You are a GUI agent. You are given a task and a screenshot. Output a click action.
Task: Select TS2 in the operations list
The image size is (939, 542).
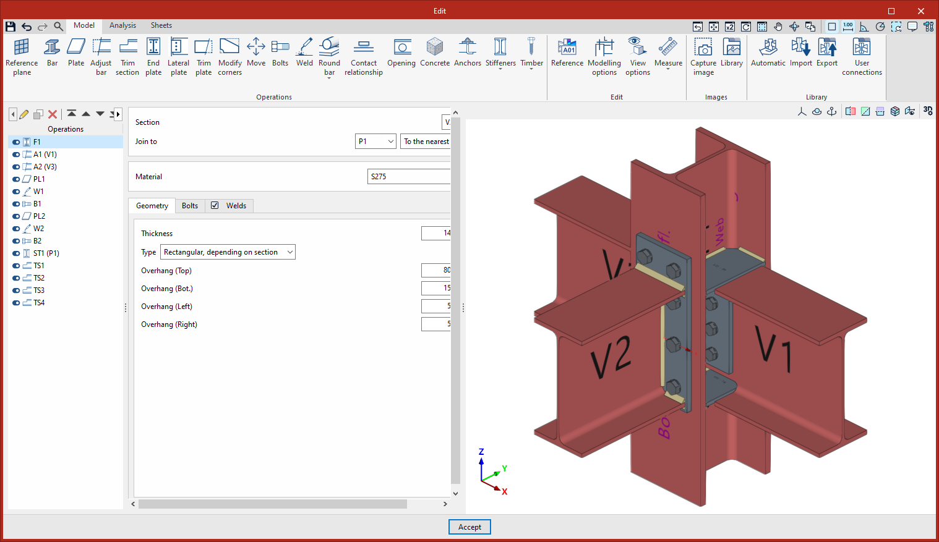39,278
